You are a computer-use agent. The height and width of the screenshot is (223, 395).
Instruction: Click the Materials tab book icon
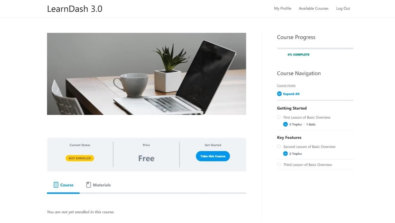88,185
